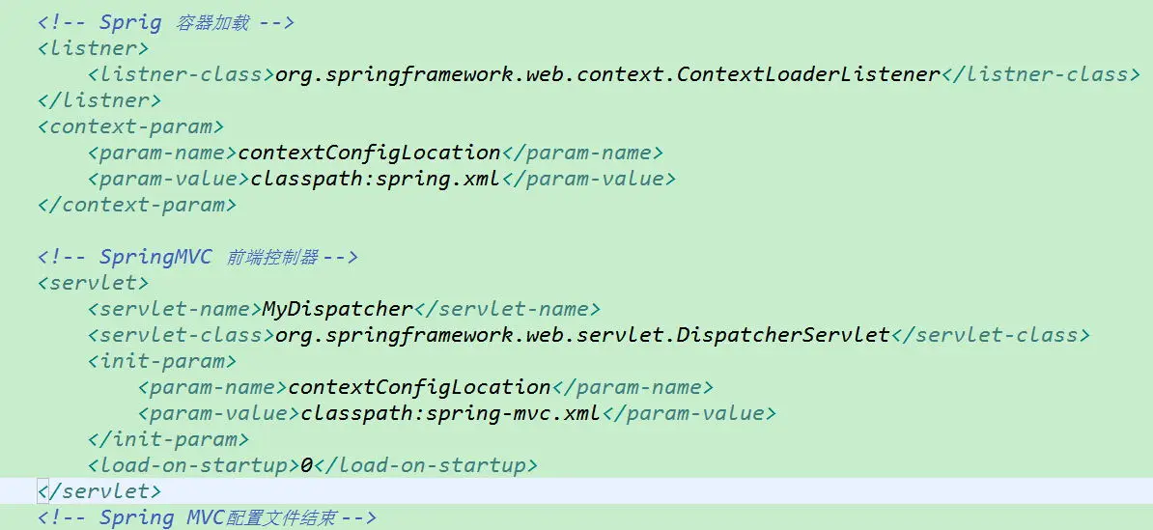Viewport: 1153px width, 530px height.
Task: Click the closing </listner> tag
Action: (x=99, y=100)
